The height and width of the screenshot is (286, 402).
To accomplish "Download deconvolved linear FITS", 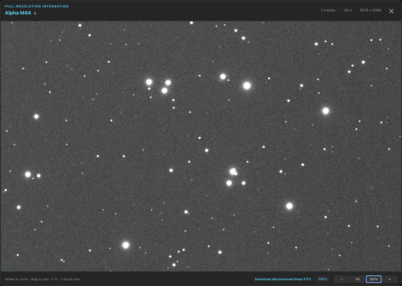I will click(283, 279).
